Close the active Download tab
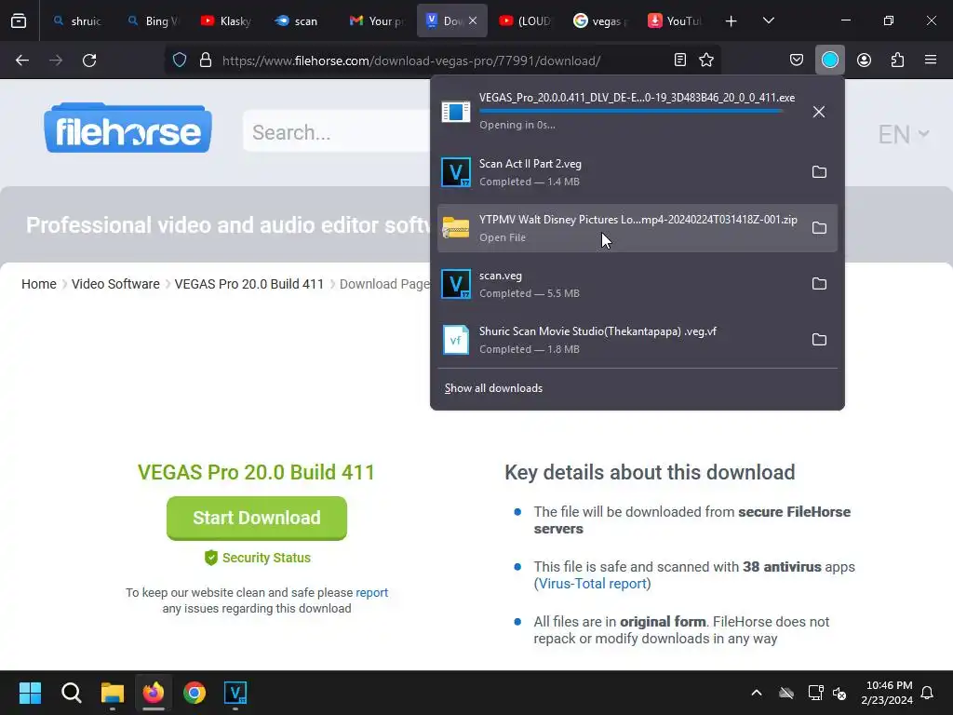The image size is (953, 715). coord(473,20)
